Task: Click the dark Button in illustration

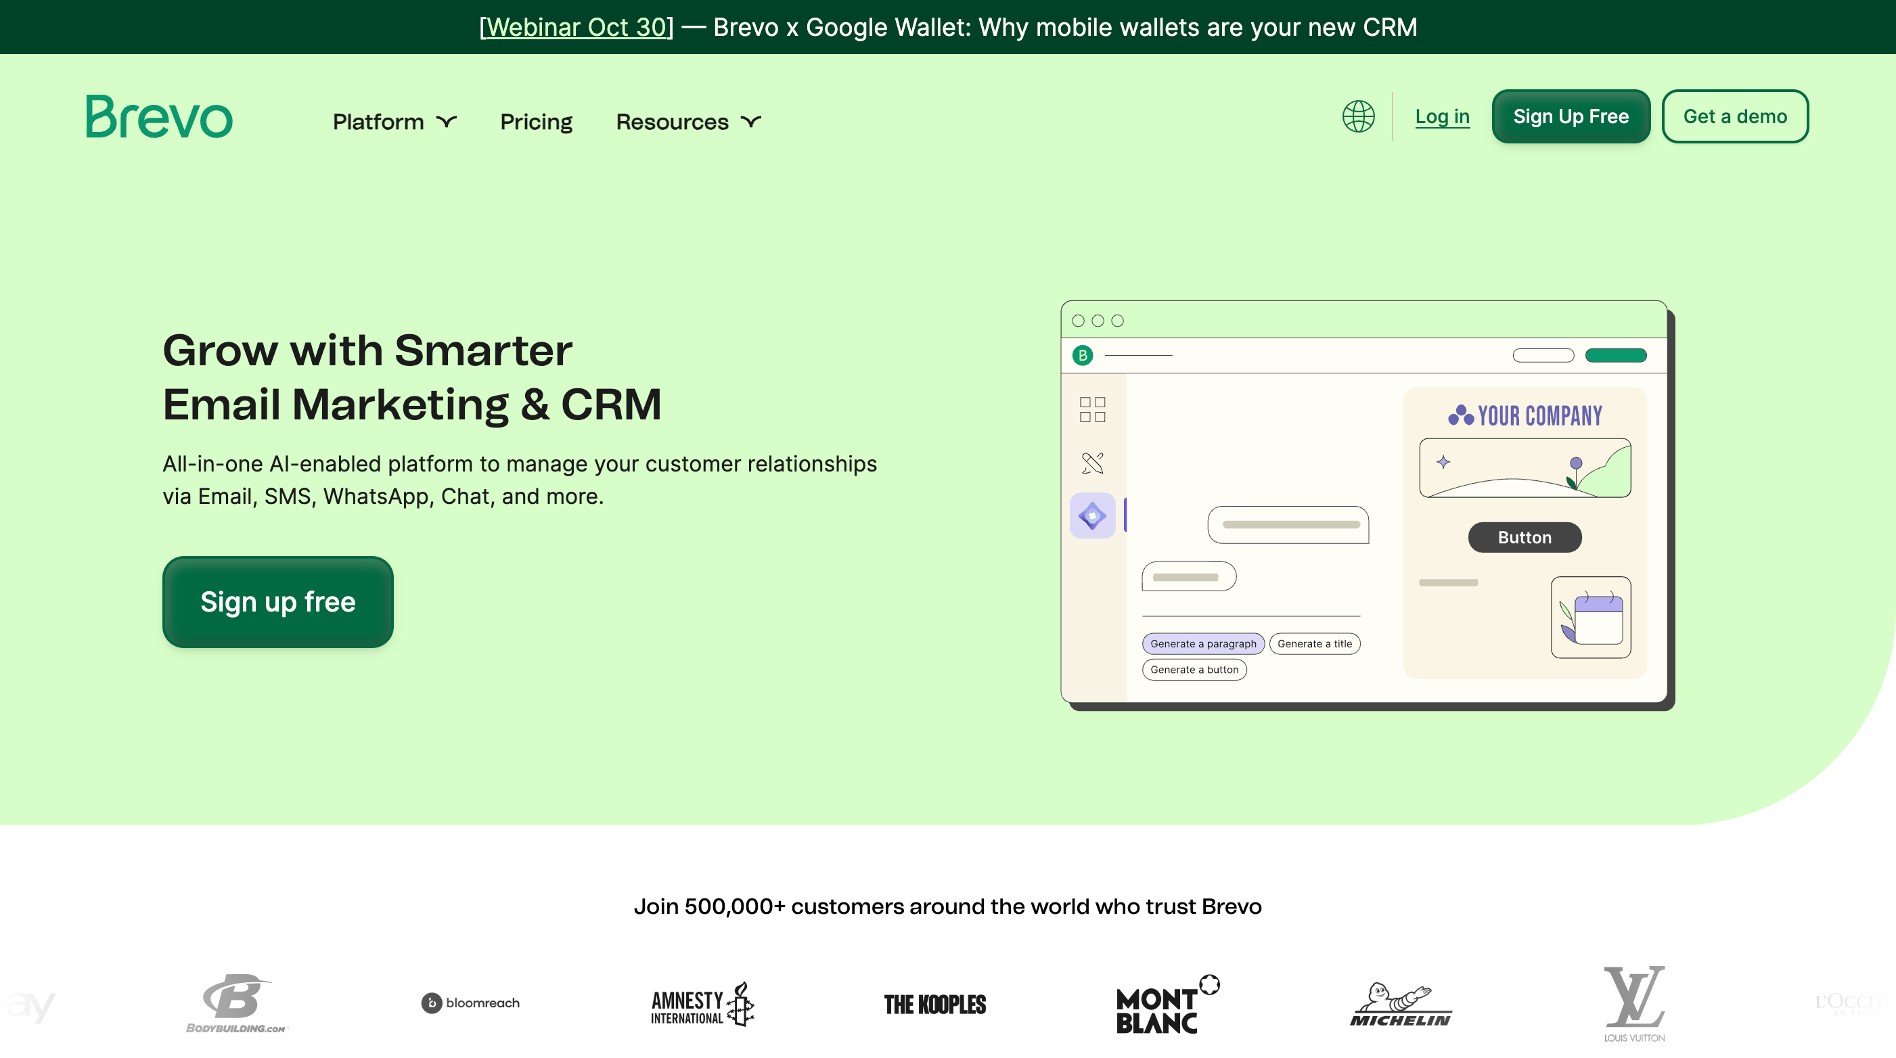Action: [x=1525, y=537]
